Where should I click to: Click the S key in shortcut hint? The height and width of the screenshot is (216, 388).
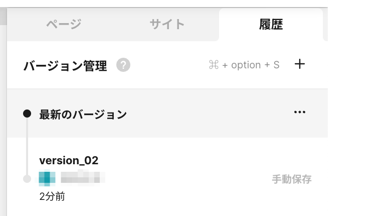click(x=276, y=65)
